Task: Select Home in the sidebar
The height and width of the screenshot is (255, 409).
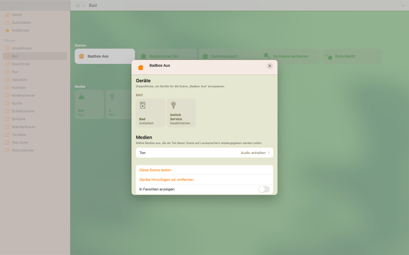Action: [x=16, y=15]
